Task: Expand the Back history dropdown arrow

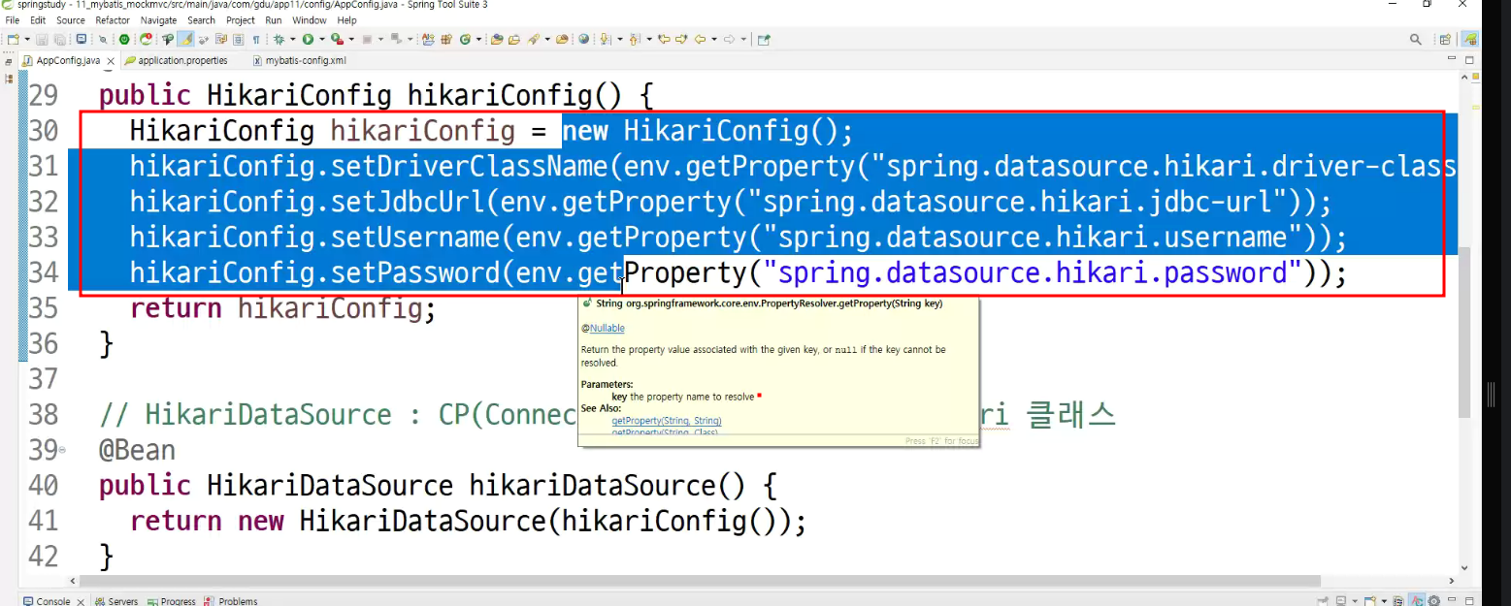Action: [713, 39]
